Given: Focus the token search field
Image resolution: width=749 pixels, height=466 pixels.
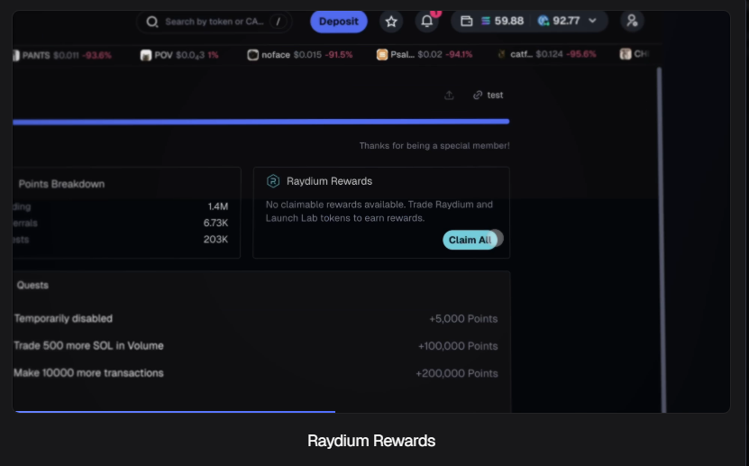Looking at the screenshot, I should tap(214, 22).
